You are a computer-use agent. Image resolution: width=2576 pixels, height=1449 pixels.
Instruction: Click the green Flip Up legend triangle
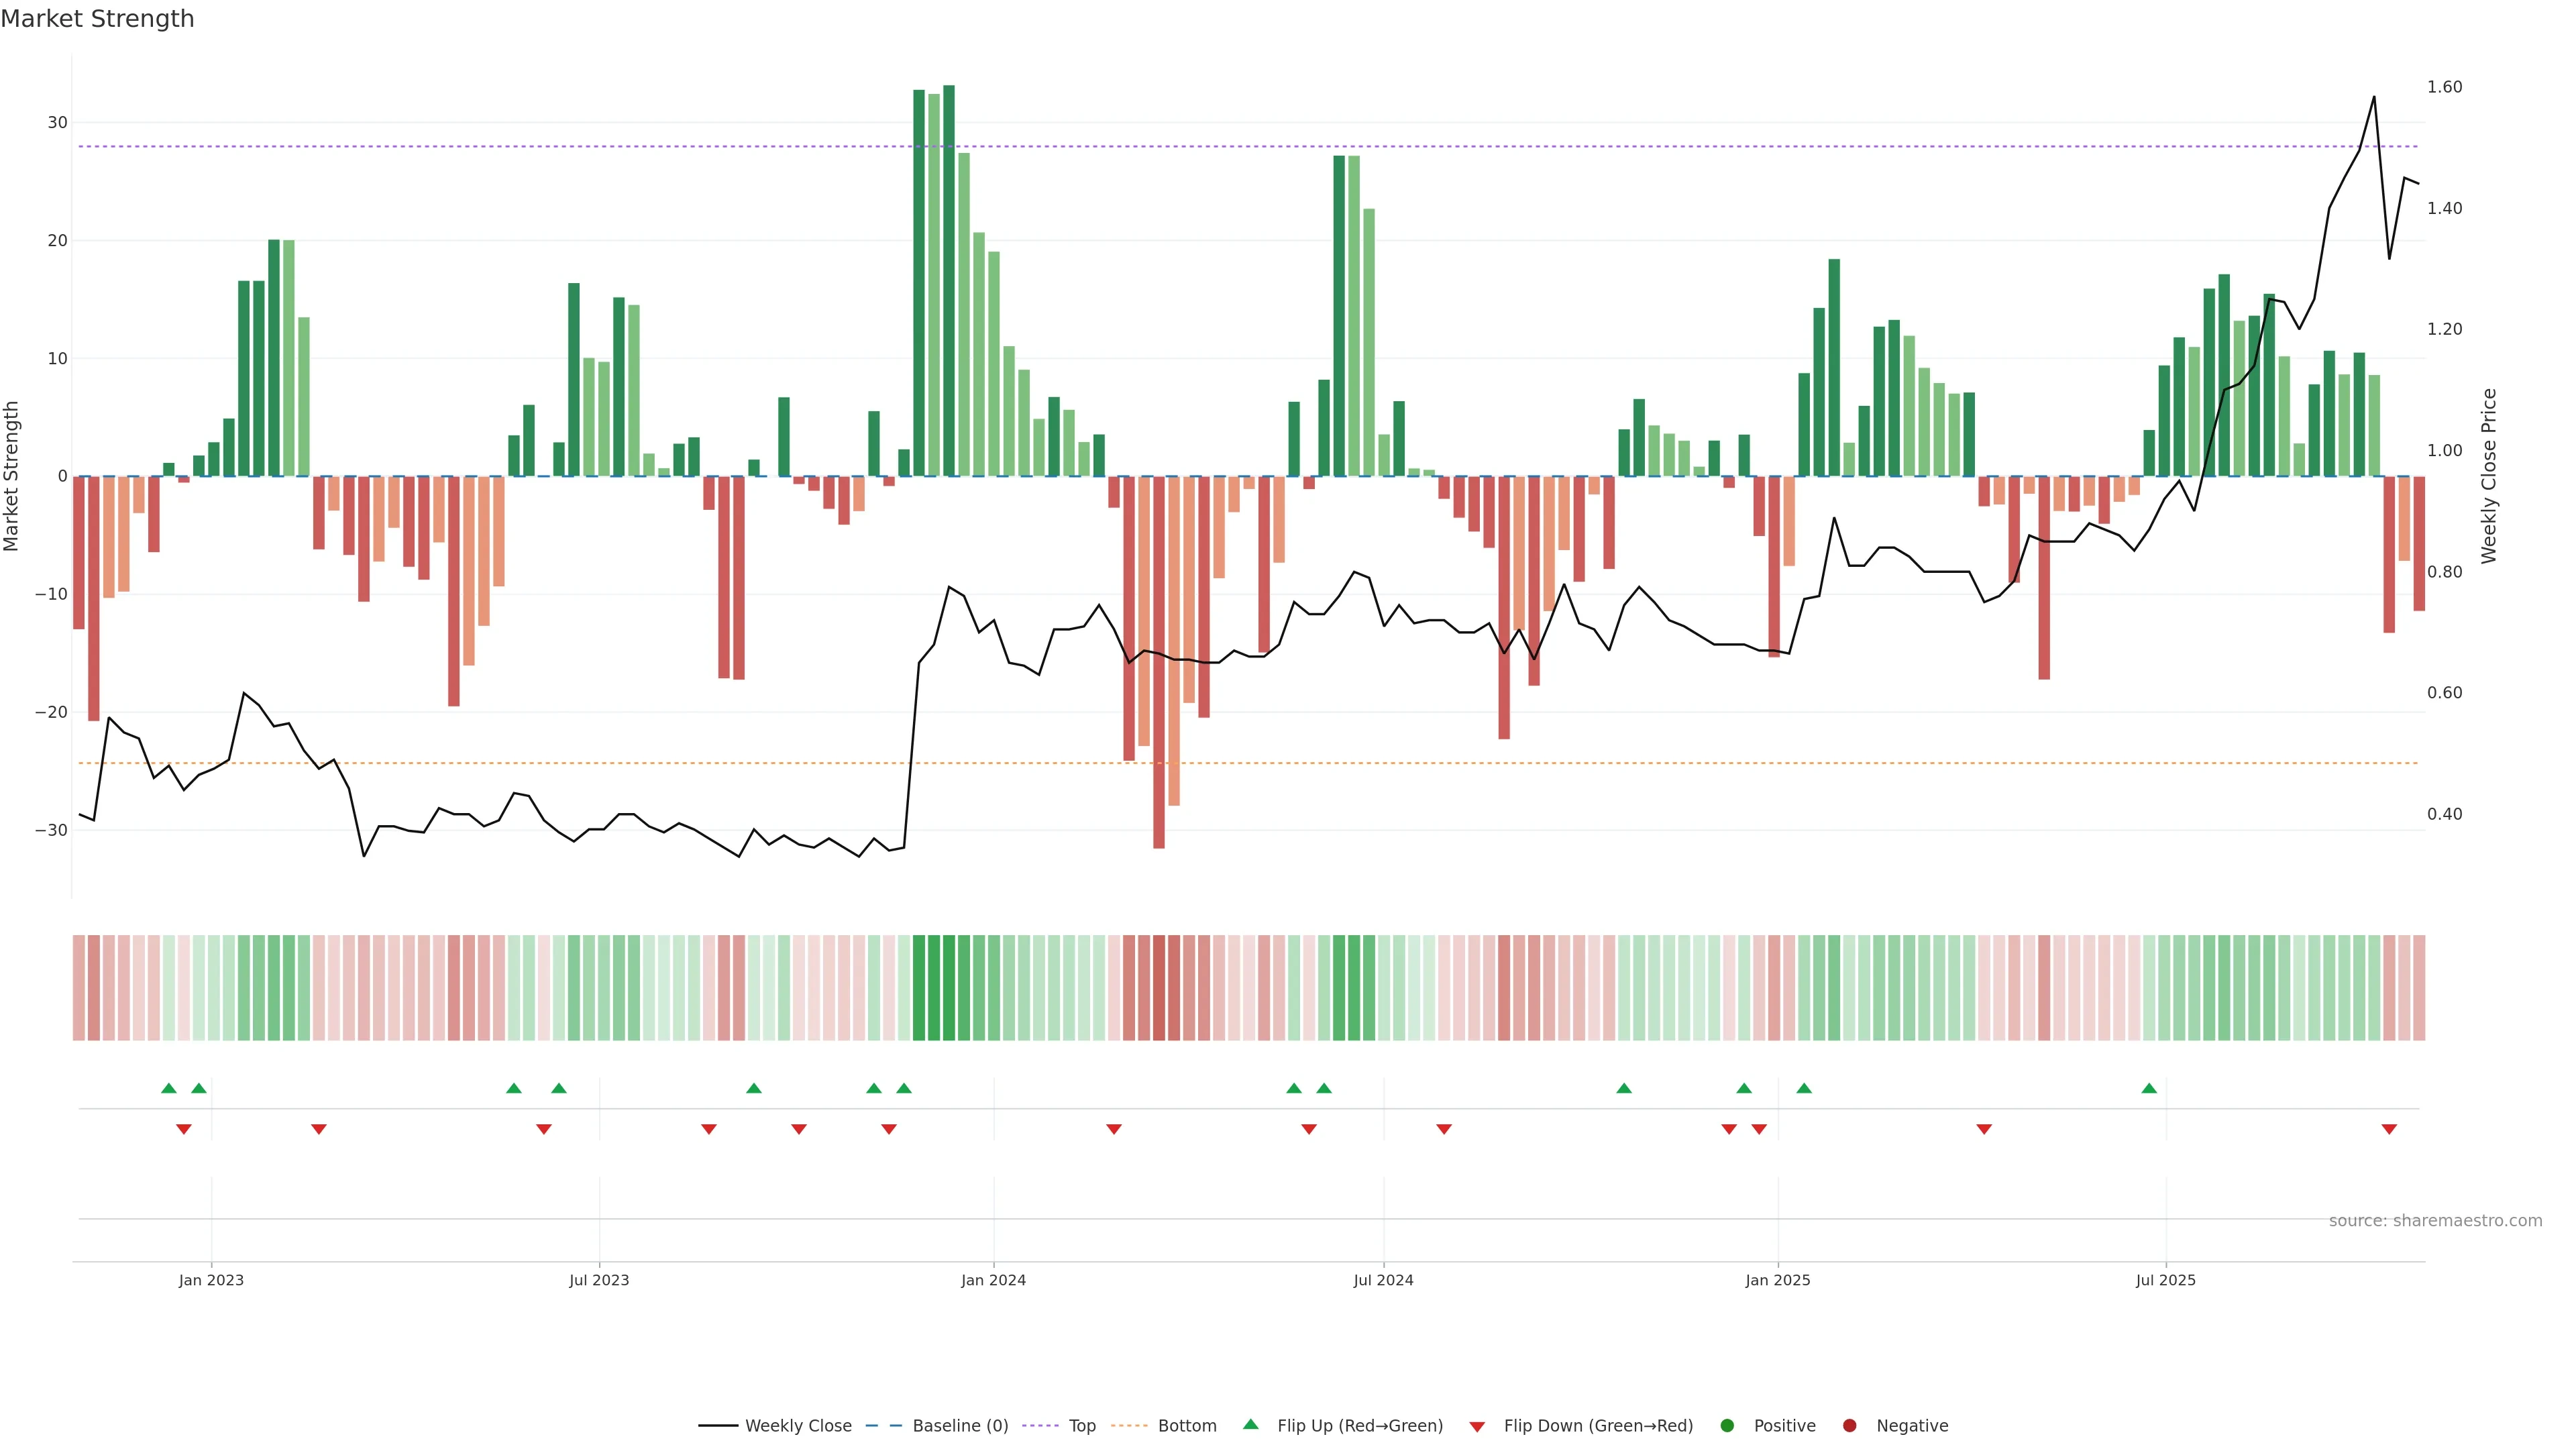(x=1250, y=1424)
